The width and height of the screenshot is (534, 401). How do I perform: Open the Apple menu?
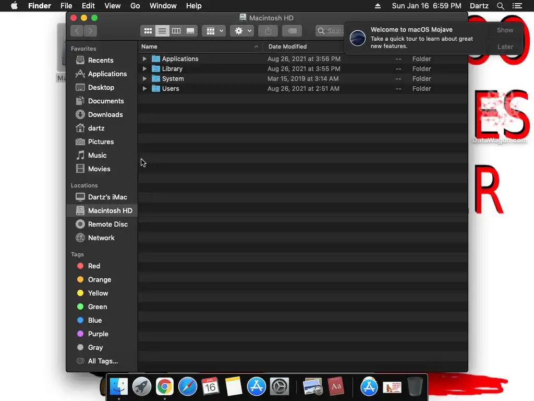coord(14,6)
